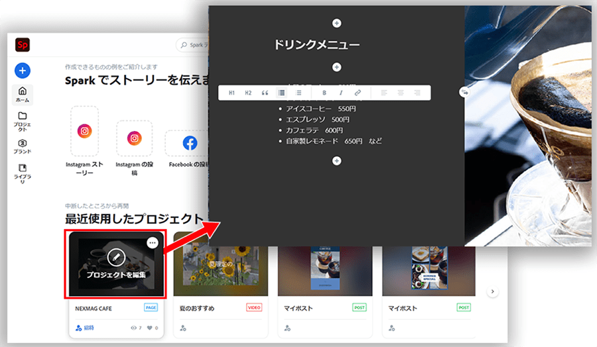
Task: Open more options on NEXMAG CAFE card
Action: coord(153,242)
